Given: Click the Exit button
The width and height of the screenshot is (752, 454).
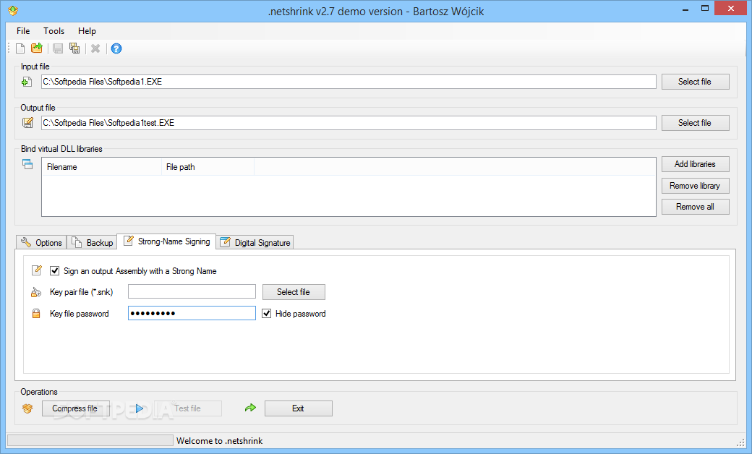Looking at the screenshot, I should tap(299, 408).
